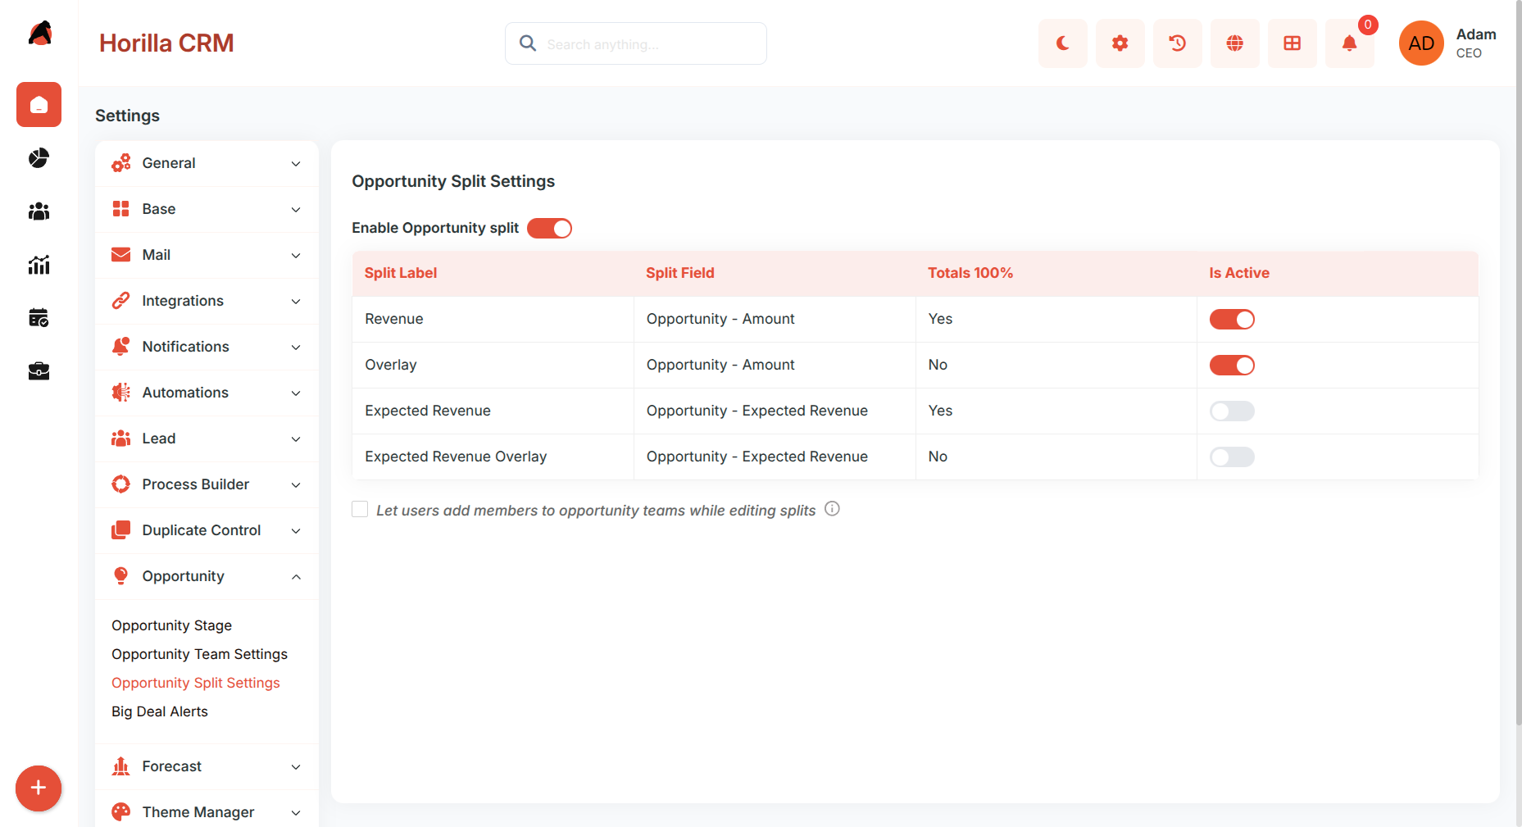Screen dimensions: 1522x827
Task: Click the globe language icon
Action: point(1234,43)
